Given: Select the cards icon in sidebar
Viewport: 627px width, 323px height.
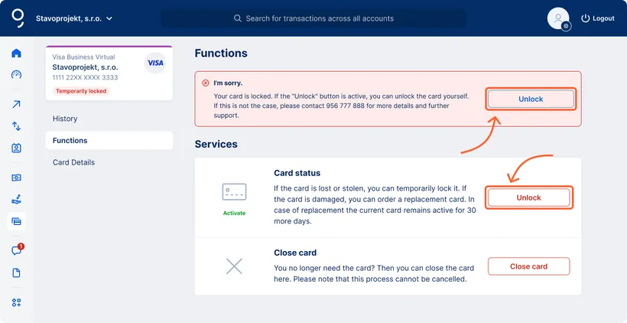Looking at the screenshot, I should (16, 221).
